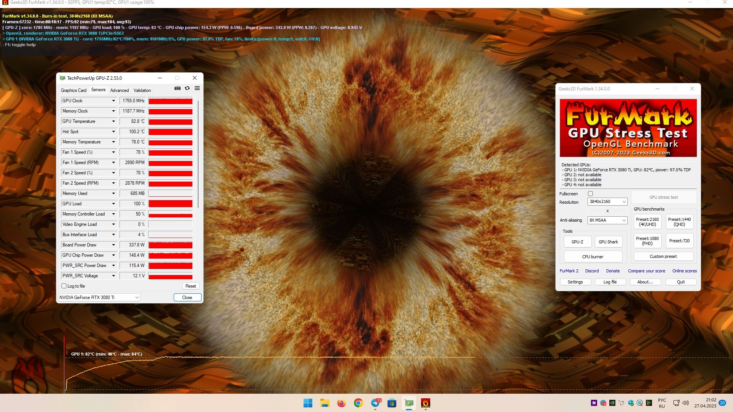The height and width of the screenshot is (412, 733).
Task: Open Microsoft Store from the taskbar
Action: coord(392,403)
